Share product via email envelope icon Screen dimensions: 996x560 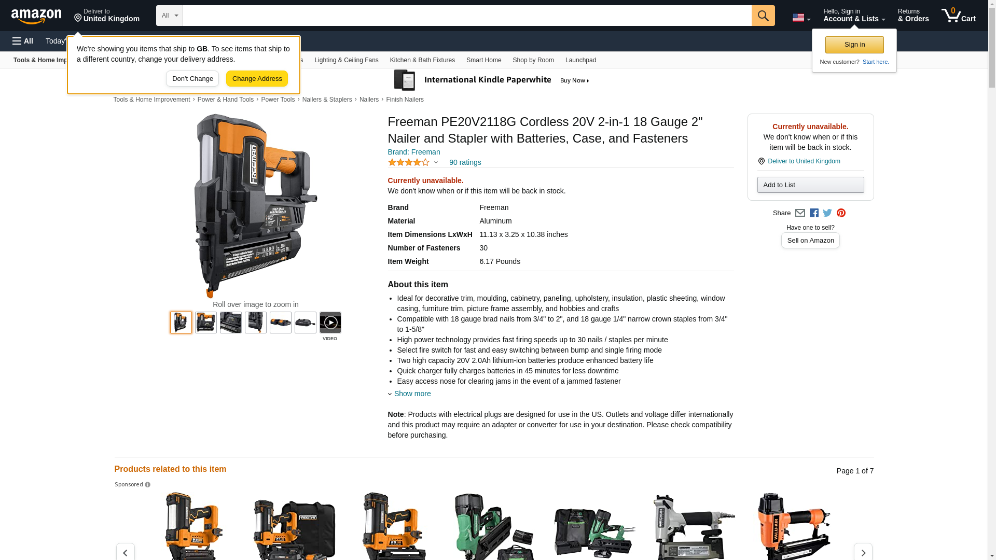[x=800, y=213]
